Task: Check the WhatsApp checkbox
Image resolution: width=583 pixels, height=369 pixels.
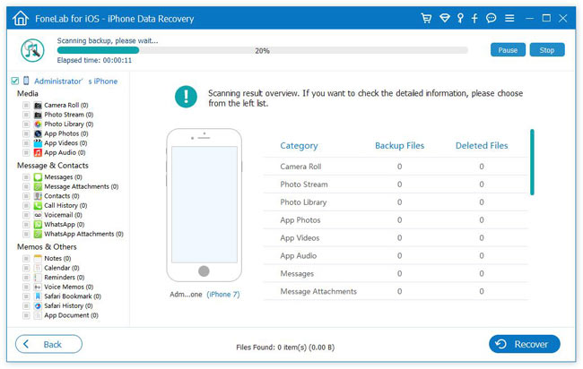Action: (26, 224)
